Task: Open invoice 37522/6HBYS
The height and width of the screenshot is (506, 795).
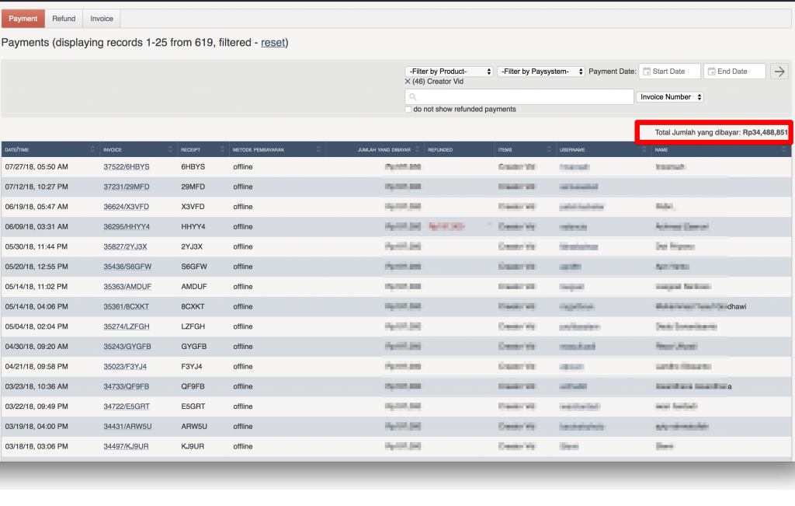Action: point(127,167)
